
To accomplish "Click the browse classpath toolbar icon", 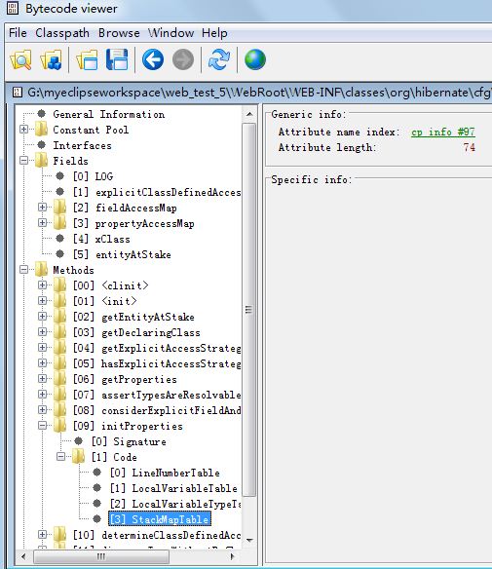I will point(51,59).
